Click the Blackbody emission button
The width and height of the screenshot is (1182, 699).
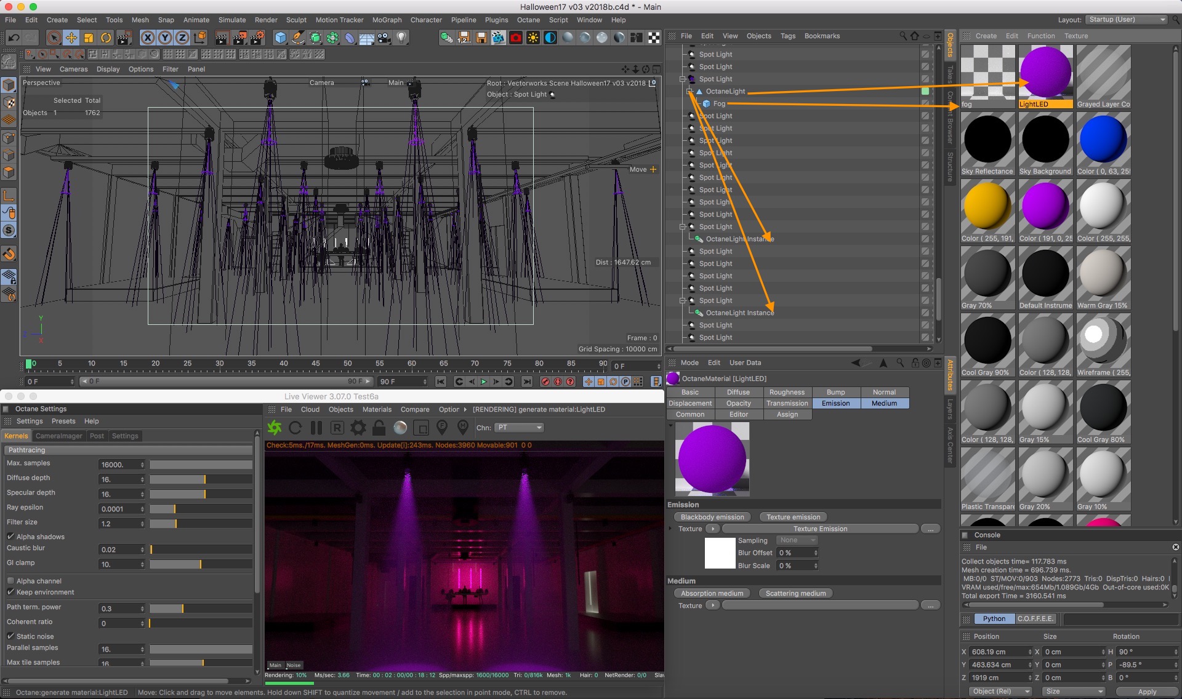712,517
